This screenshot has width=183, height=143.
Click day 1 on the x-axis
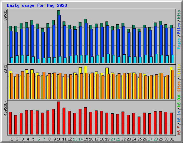click(x=12, y=139)
